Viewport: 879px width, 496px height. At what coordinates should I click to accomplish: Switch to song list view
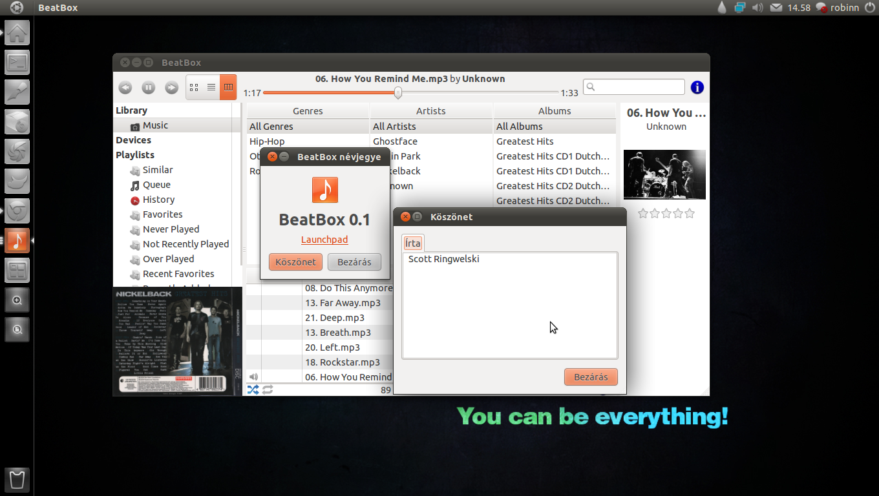(211, 87)
